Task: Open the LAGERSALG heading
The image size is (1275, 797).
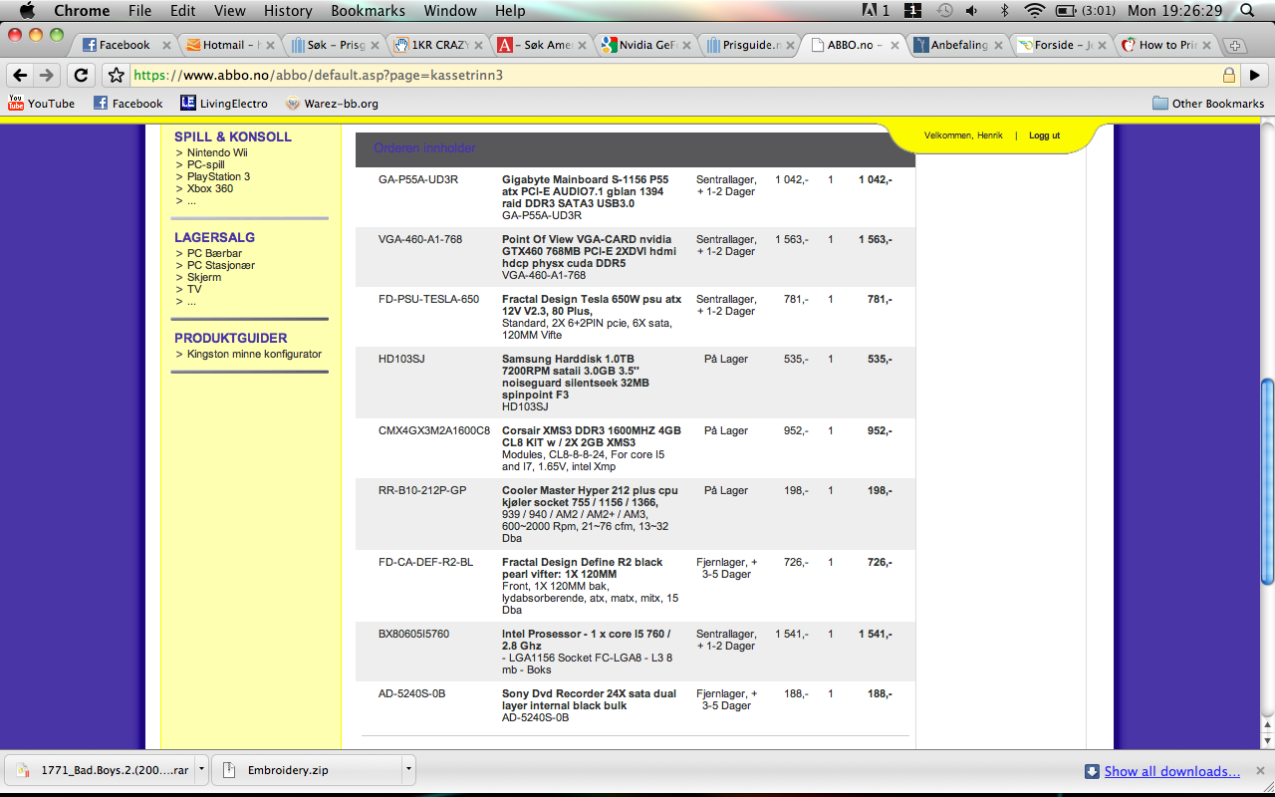Action: (x=214, y=237)
